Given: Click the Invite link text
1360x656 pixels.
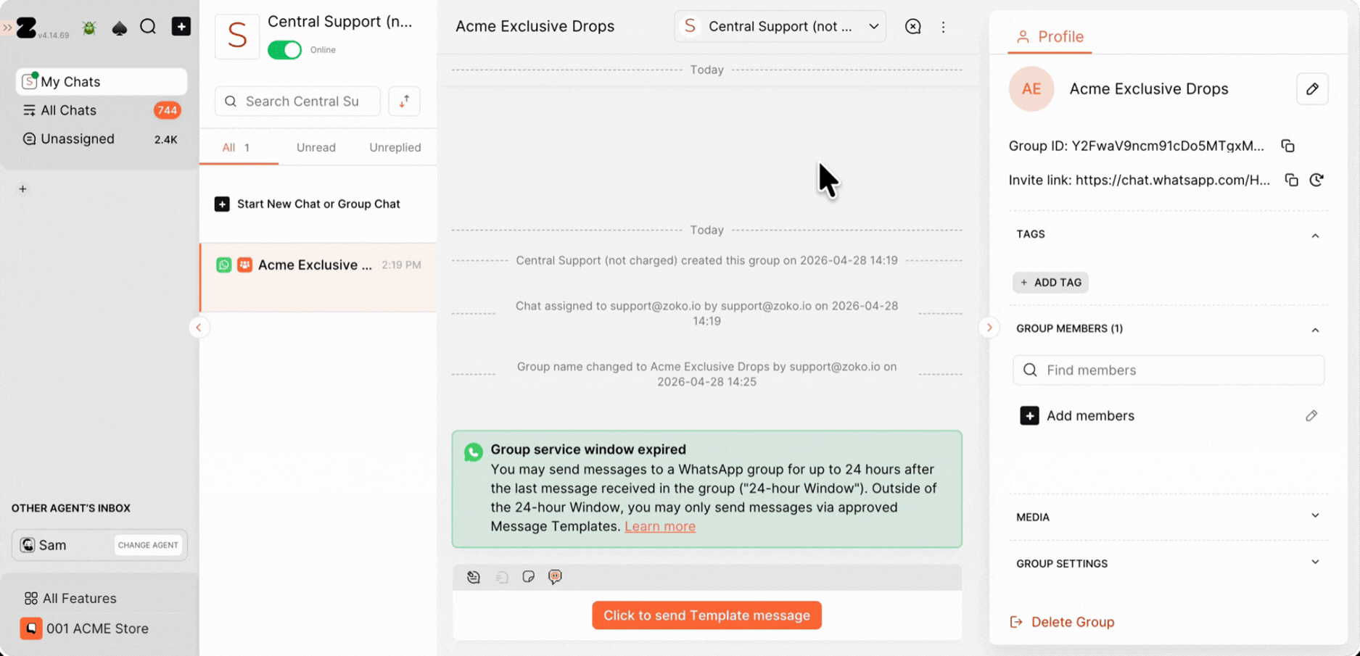Looking at the screenshot, I should [1139, 180].
